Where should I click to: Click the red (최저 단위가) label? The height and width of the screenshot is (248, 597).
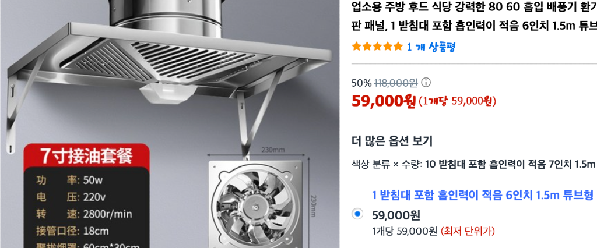(x=468, y=231)
